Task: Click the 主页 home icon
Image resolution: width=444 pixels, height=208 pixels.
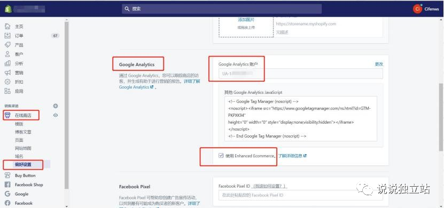Action: click(x=7, y=26)
